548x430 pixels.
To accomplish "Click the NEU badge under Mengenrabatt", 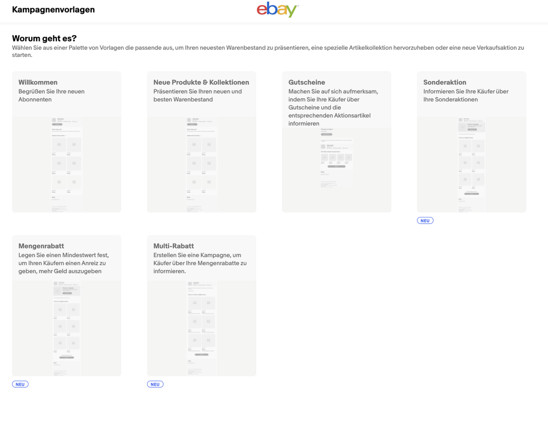I will coord(20,385).
